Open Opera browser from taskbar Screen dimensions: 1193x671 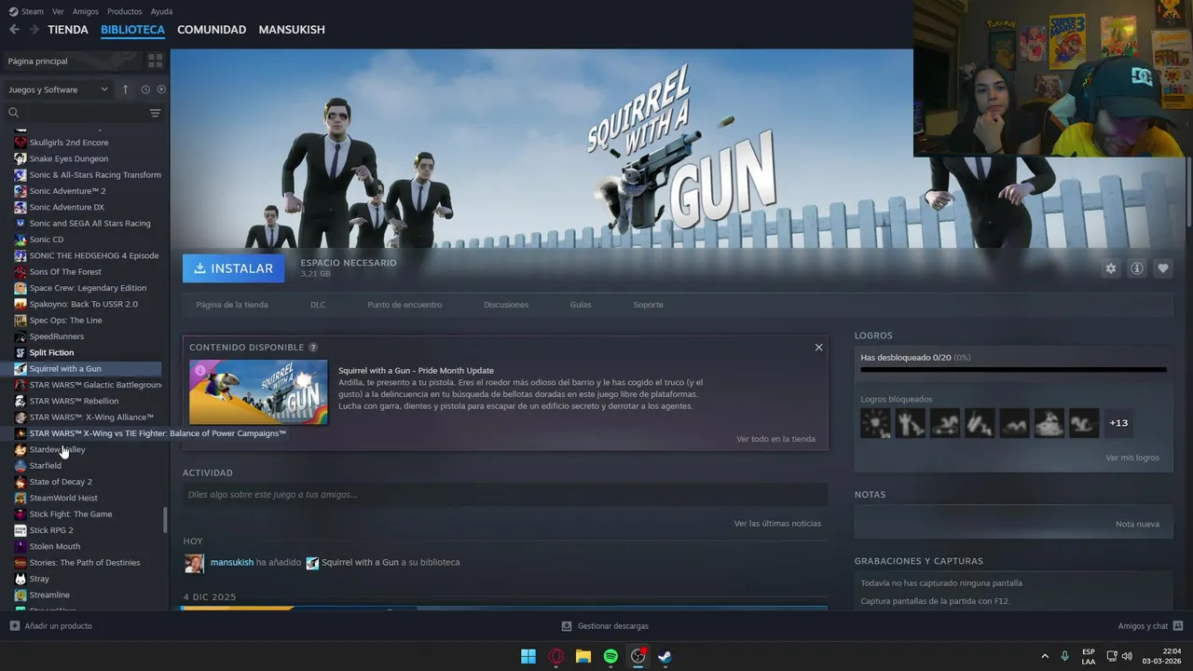coord(556,656)
